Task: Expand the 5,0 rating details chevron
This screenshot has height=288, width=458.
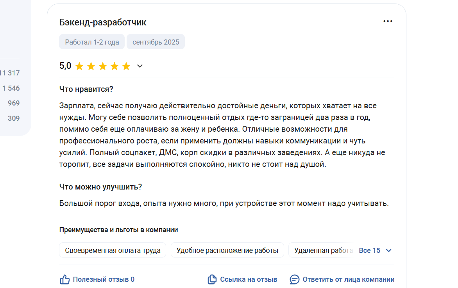Action: point(140,66)
